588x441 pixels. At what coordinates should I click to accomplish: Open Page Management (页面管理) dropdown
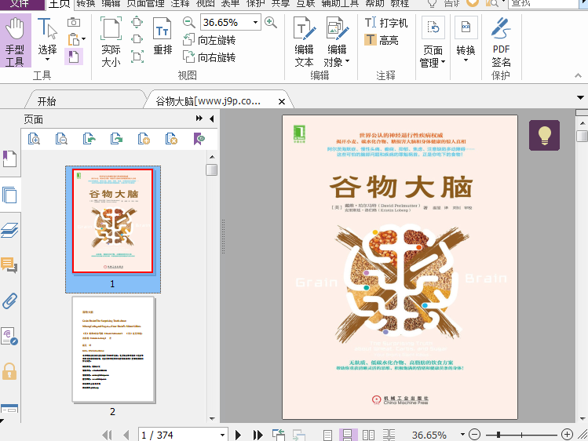point(433,42)
